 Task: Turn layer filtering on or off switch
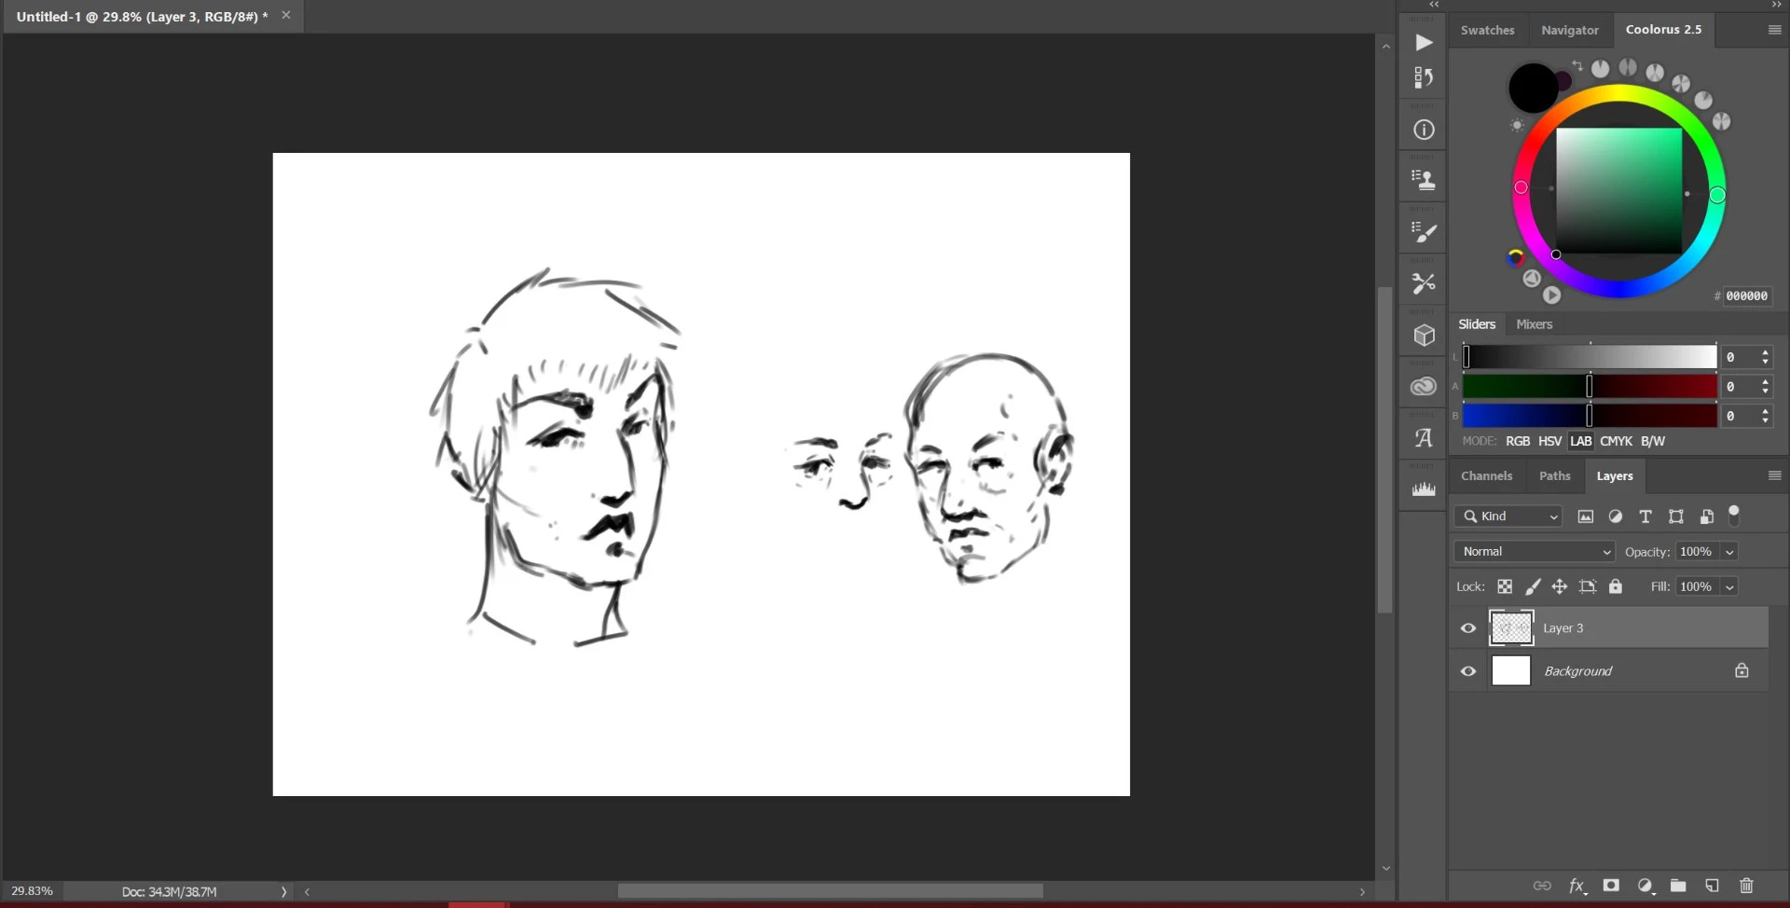pyautogui.click(x=1734, y=516)
